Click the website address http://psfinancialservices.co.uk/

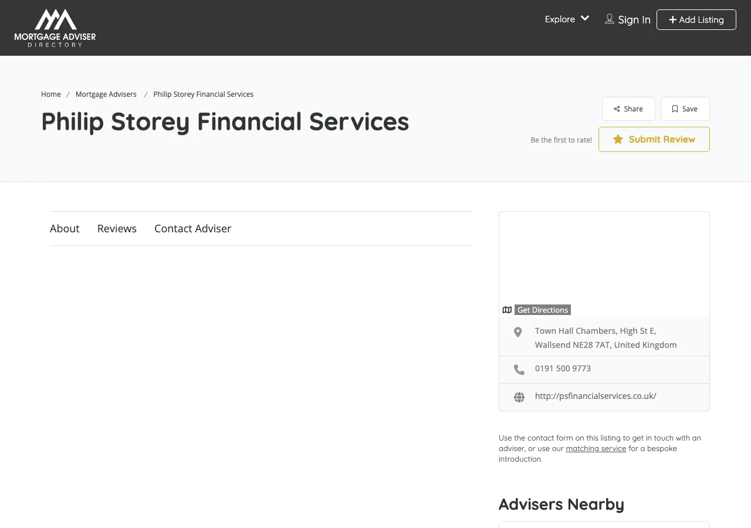coord(595,395)
